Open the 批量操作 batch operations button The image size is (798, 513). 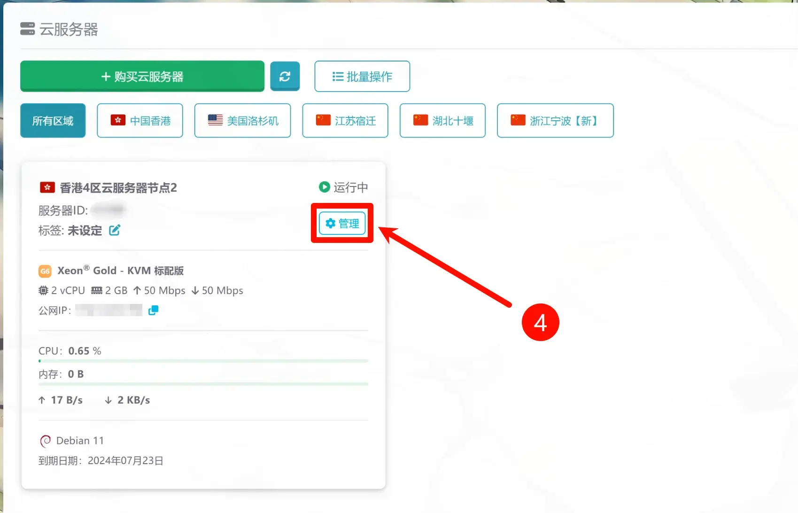pos(362,76)
